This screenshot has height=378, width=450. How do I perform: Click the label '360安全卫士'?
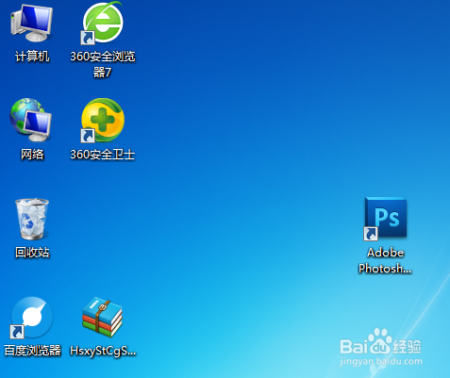103,155
